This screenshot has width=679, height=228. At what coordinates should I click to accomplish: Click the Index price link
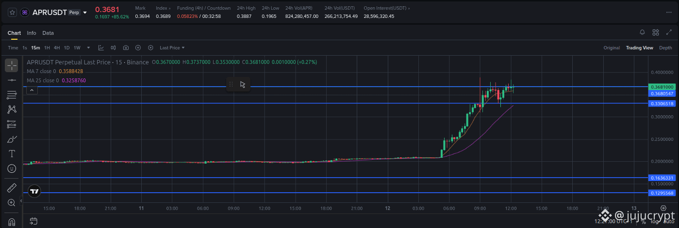pos(163,8)
